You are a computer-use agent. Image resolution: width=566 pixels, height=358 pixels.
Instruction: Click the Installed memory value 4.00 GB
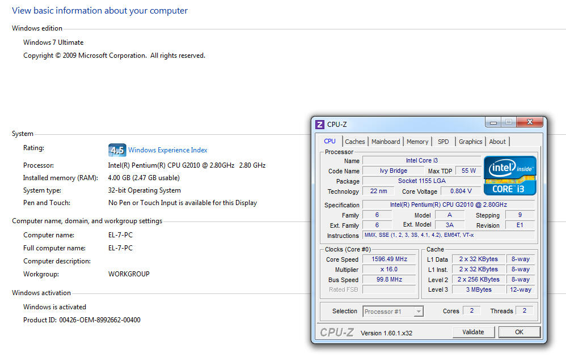143,178
